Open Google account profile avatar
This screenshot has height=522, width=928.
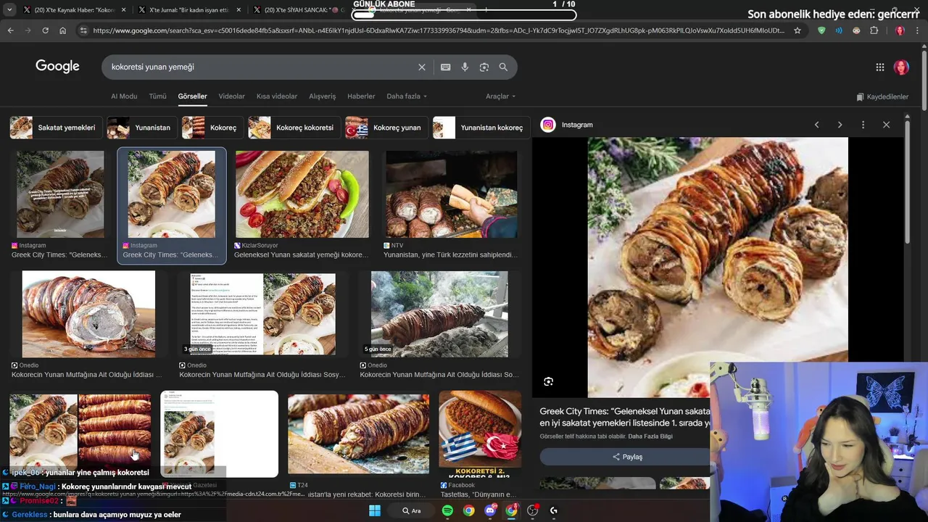tap(901, 67)
